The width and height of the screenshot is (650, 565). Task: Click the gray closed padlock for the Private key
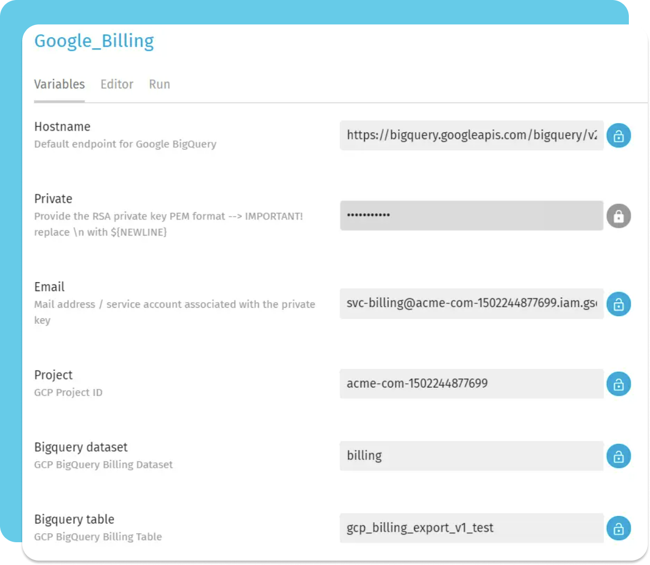click(618, 216)
